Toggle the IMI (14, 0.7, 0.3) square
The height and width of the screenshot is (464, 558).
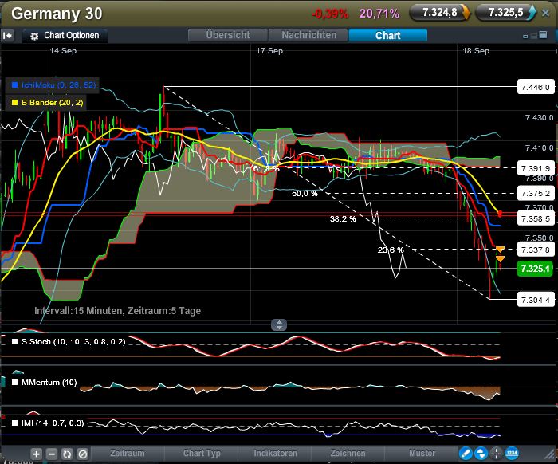point(15,423)
